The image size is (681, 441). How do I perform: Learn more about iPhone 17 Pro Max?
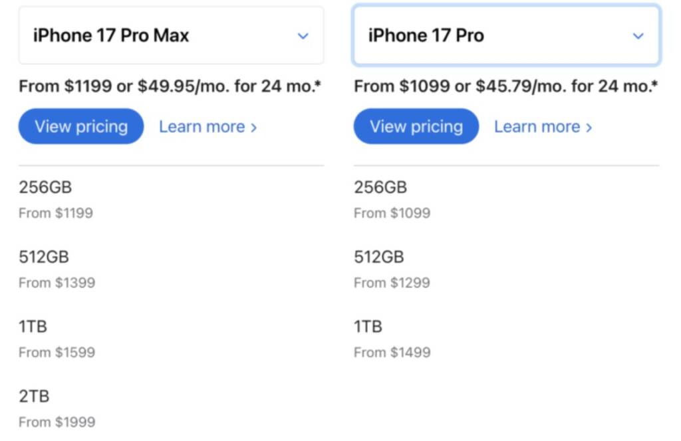point(207,126)
